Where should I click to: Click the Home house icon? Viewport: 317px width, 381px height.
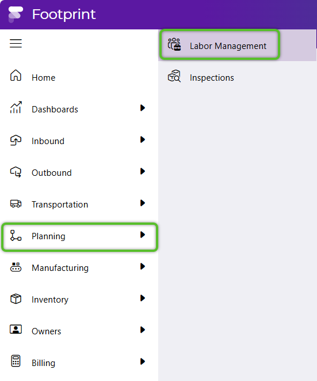(16, 75)
